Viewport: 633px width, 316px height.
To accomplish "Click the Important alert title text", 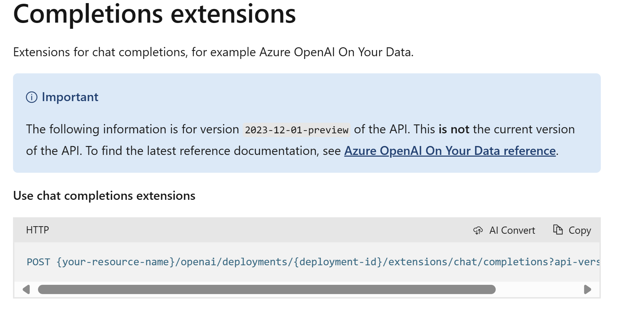I will (70, 97).
